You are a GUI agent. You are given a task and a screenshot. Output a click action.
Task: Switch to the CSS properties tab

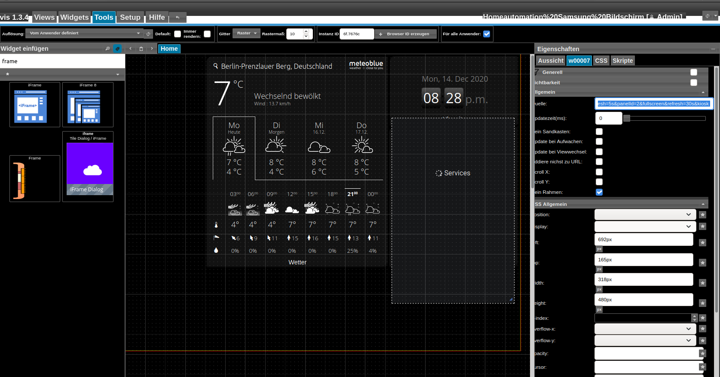coord(601,61)
